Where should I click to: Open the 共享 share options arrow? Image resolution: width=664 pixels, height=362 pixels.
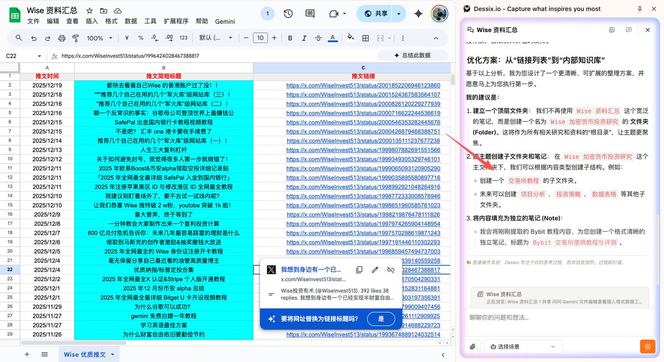point(399,14)
